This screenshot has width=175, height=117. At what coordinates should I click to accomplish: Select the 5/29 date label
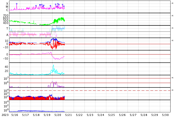[155, 115]
